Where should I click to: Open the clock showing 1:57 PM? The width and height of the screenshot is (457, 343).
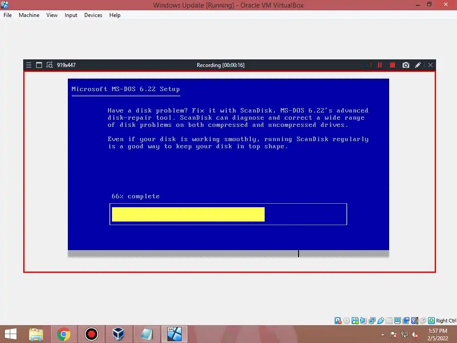438,335
